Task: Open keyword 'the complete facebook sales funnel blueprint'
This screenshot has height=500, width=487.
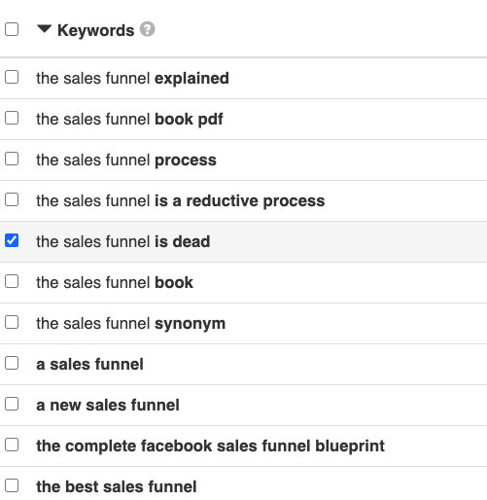Action: 210,446
